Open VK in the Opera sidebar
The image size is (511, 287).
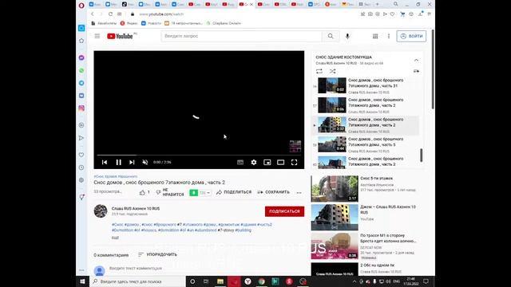(81, 96)
